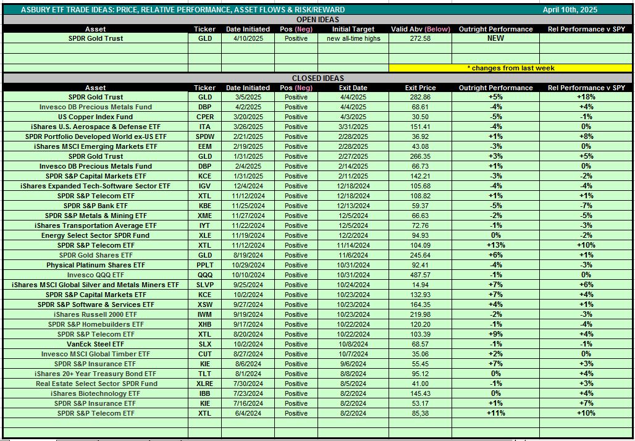Viewport: 635px width, 441px height.
Task: Select the VanEck Steel ETF asset cell
Action: (96, 344)
